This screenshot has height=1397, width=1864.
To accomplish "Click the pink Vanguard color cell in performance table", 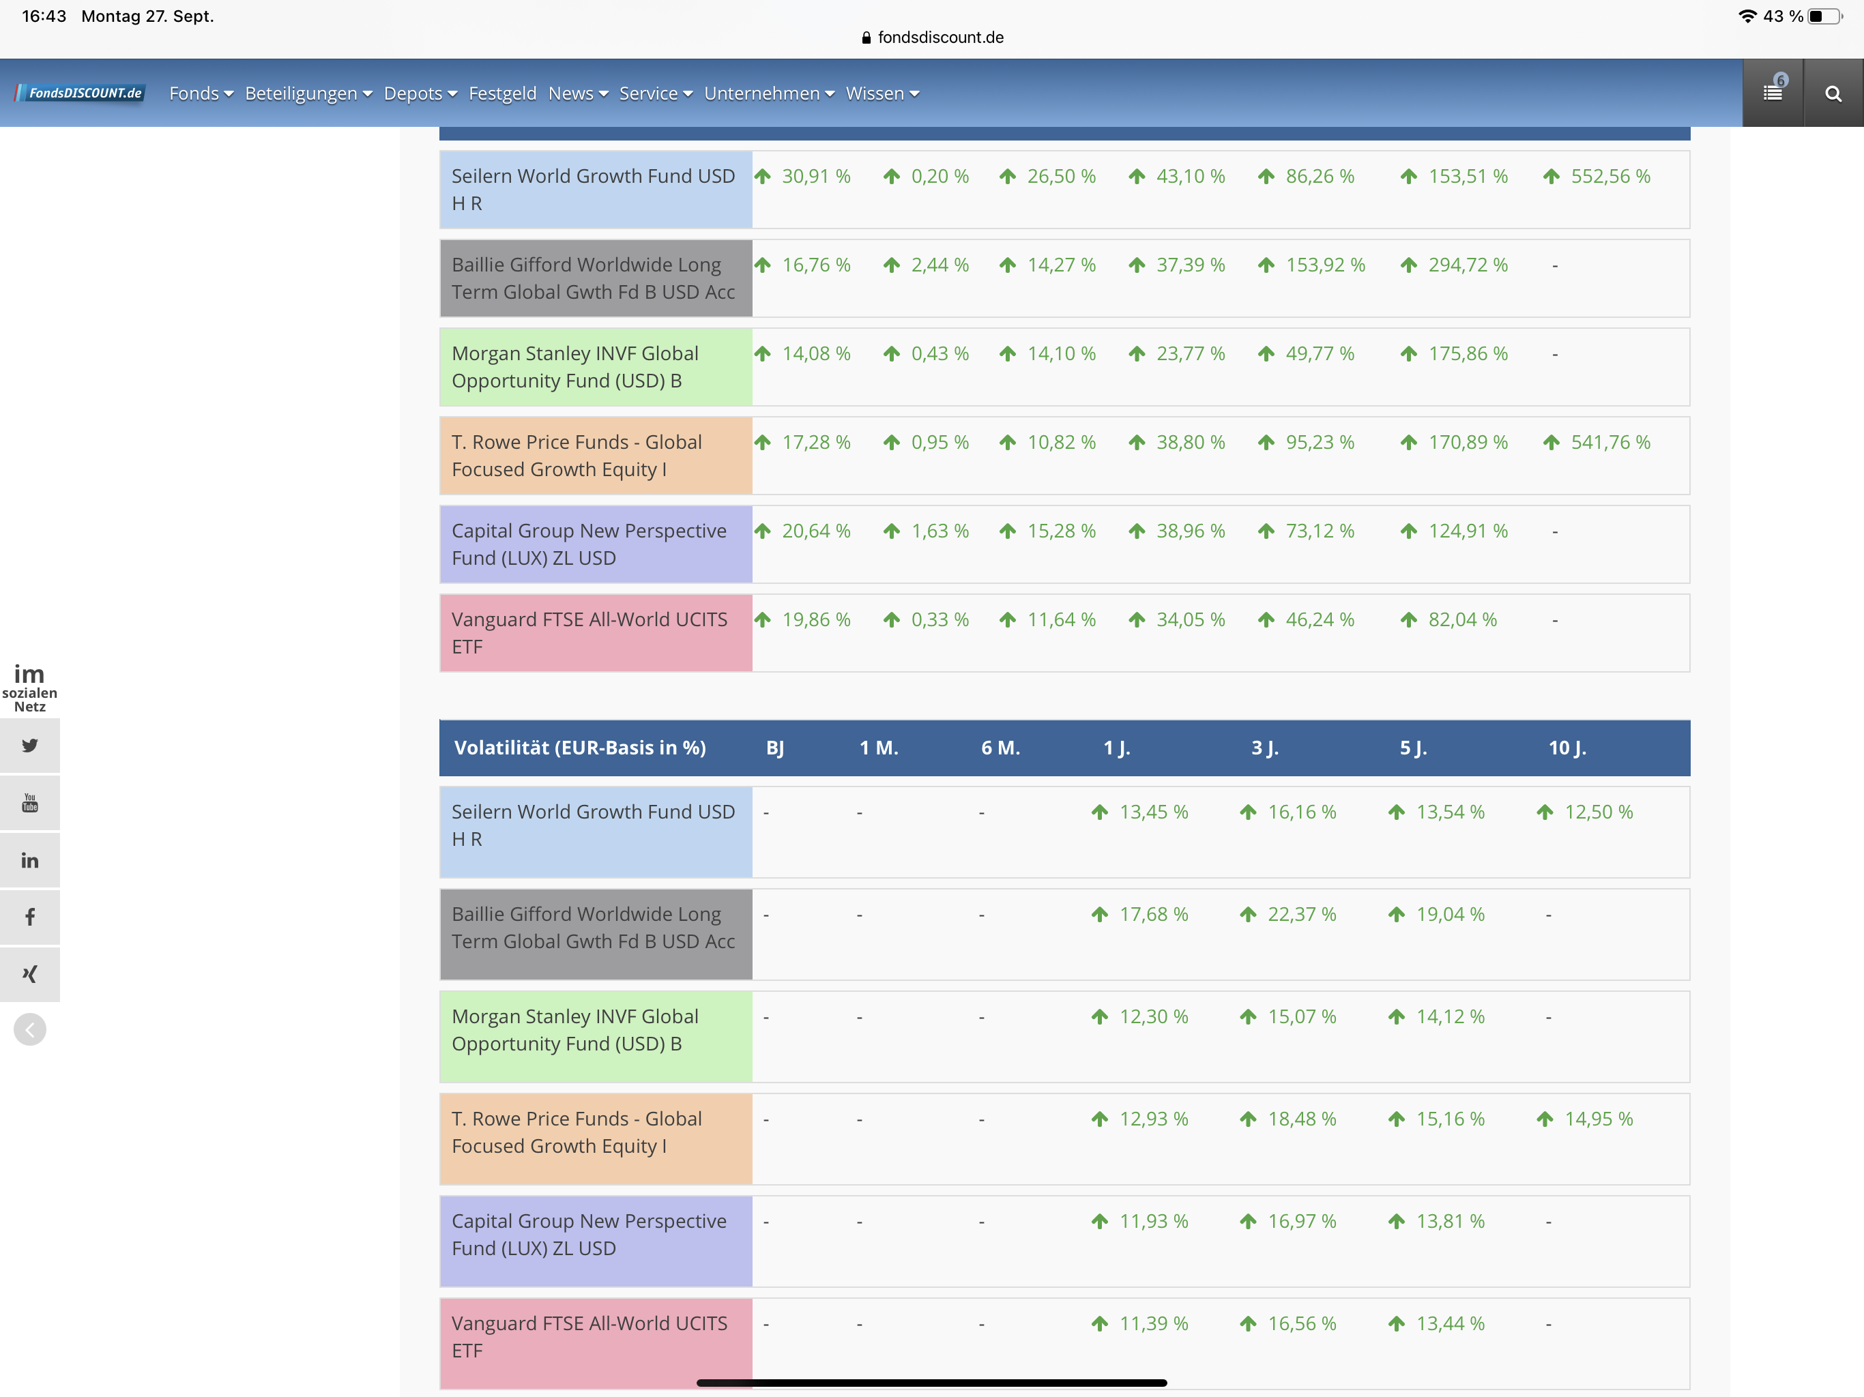I will 595,633.
